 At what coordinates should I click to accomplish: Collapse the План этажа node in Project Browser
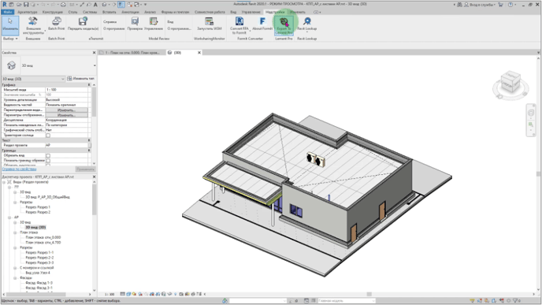click(15, 232)
